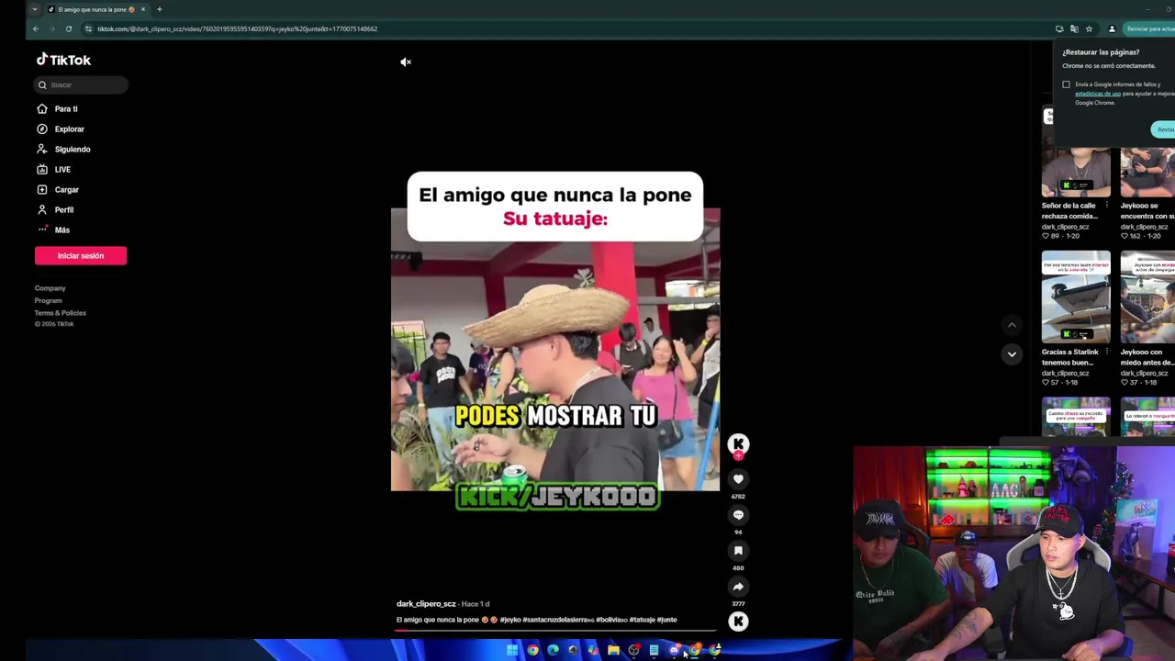Open the Explorar page
The height and width of the screenshot is (661, 1175).
69,129
